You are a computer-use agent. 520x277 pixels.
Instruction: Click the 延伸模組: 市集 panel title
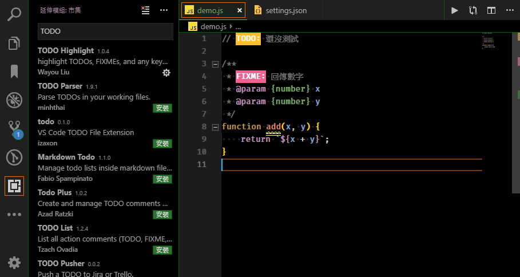[61, 10]
